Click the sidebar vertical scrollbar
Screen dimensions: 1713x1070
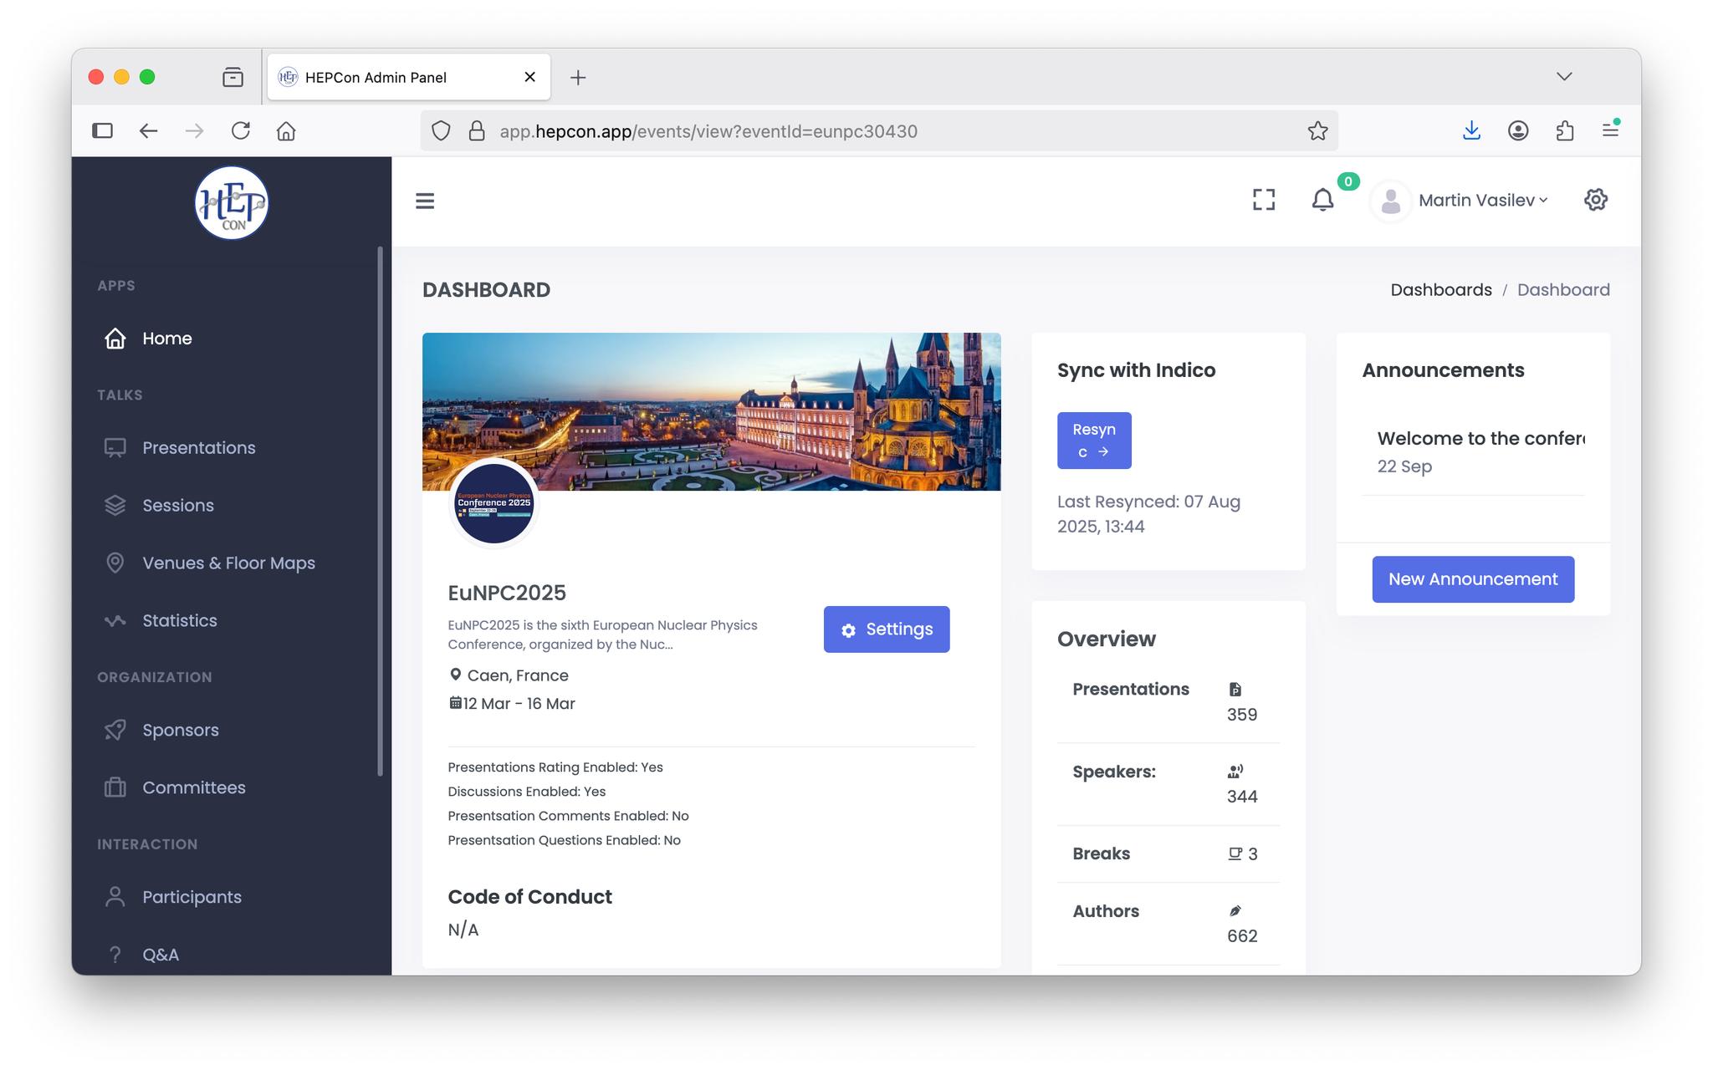(x=381, y=510)
